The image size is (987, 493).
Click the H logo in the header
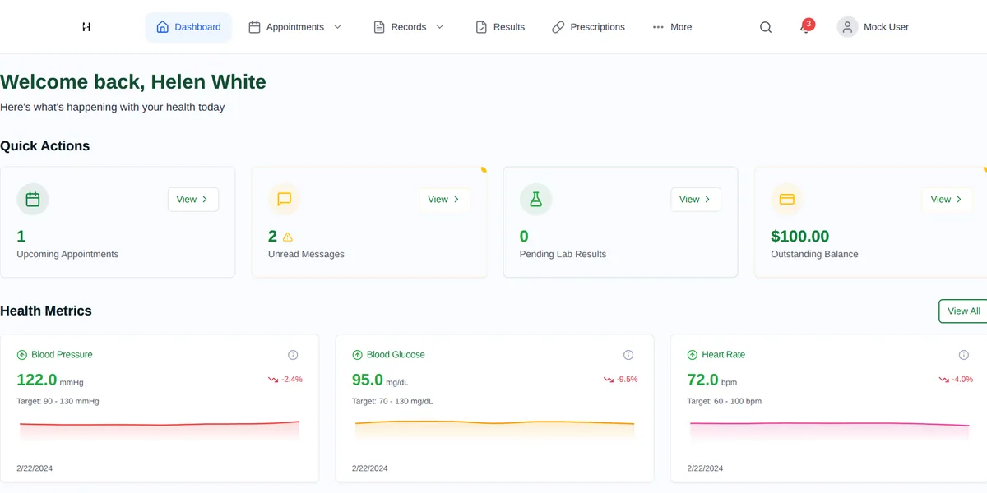point(86,27)
